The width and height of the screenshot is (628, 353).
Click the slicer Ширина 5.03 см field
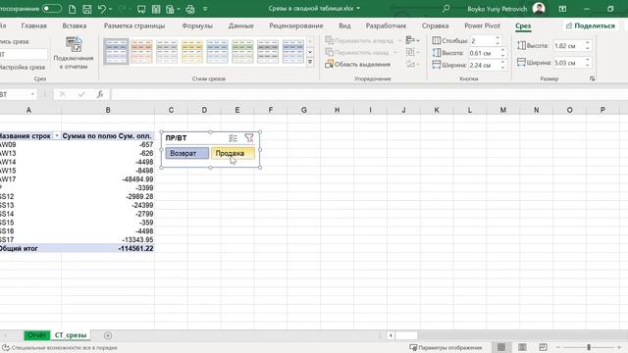coord(569,63)
